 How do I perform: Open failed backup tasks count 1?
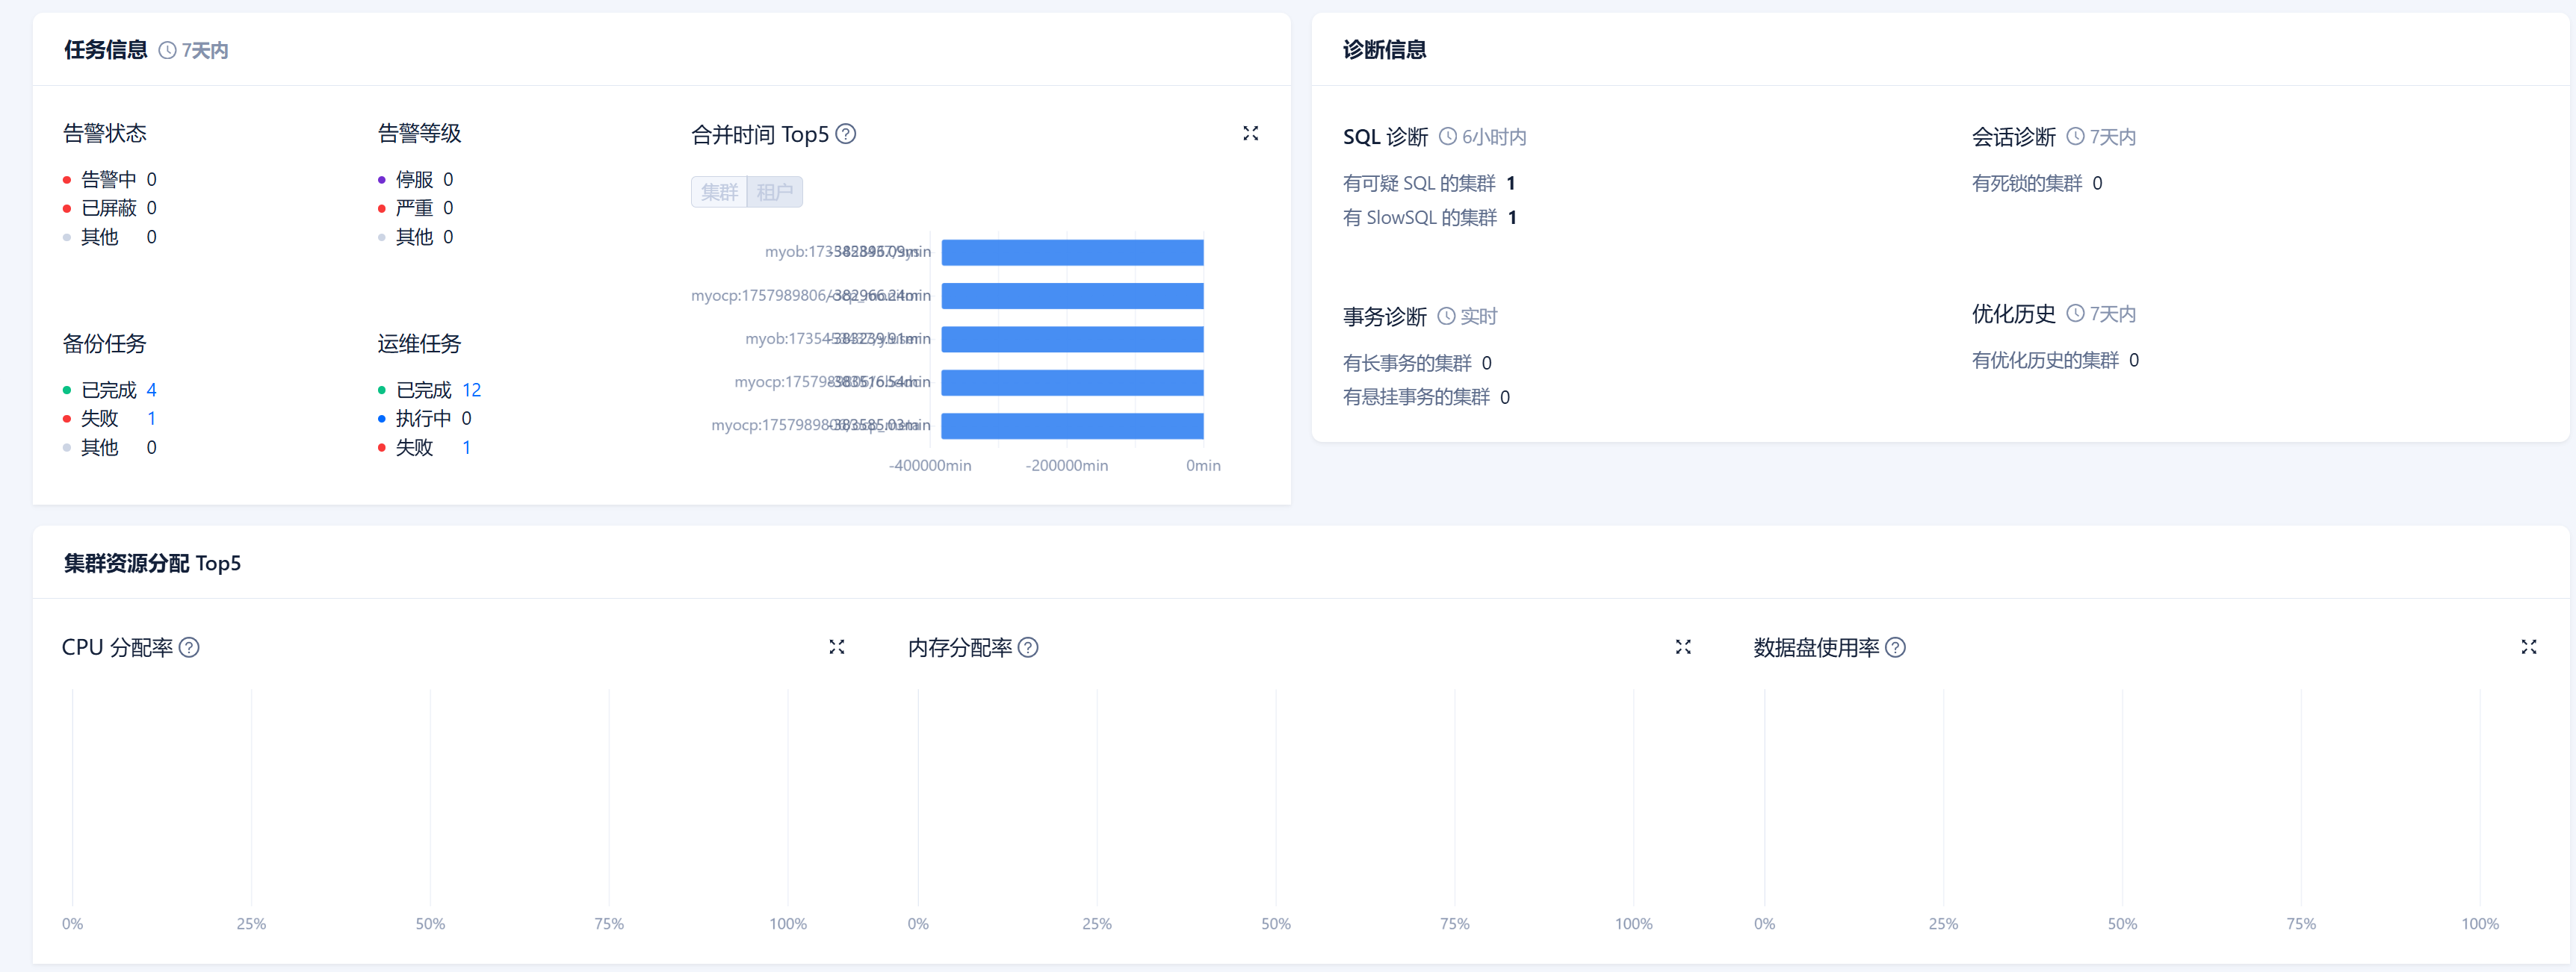pyautogui.click(x=151, y=419)
